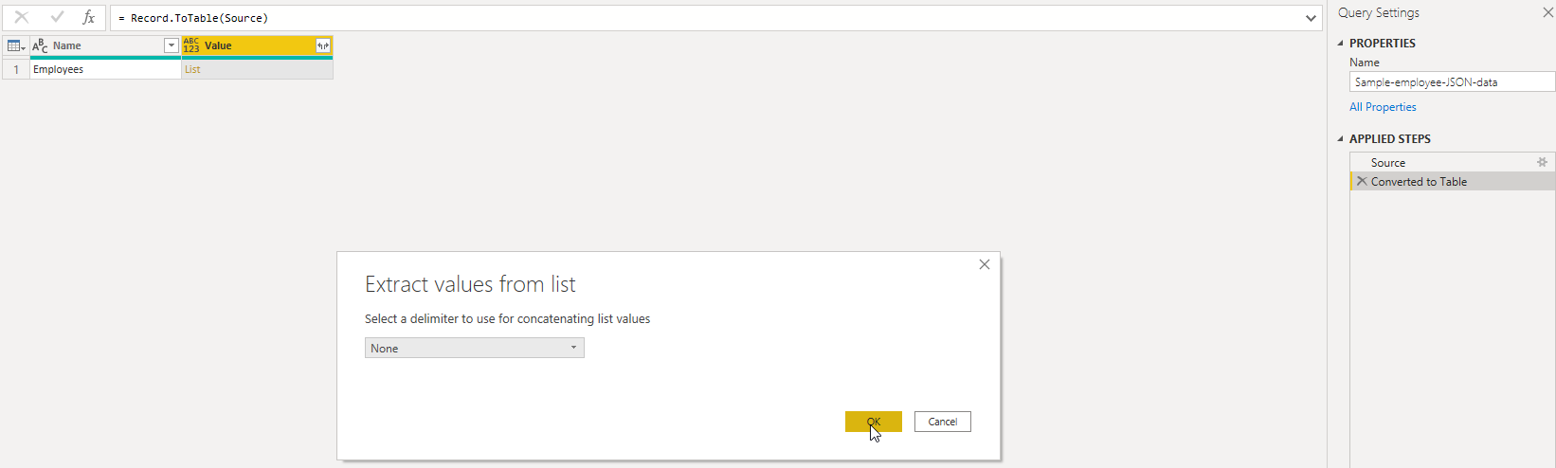Click Cancel in the dialog
The image size is (1556, 468).
pyautogui.click(x=943, y=422)
